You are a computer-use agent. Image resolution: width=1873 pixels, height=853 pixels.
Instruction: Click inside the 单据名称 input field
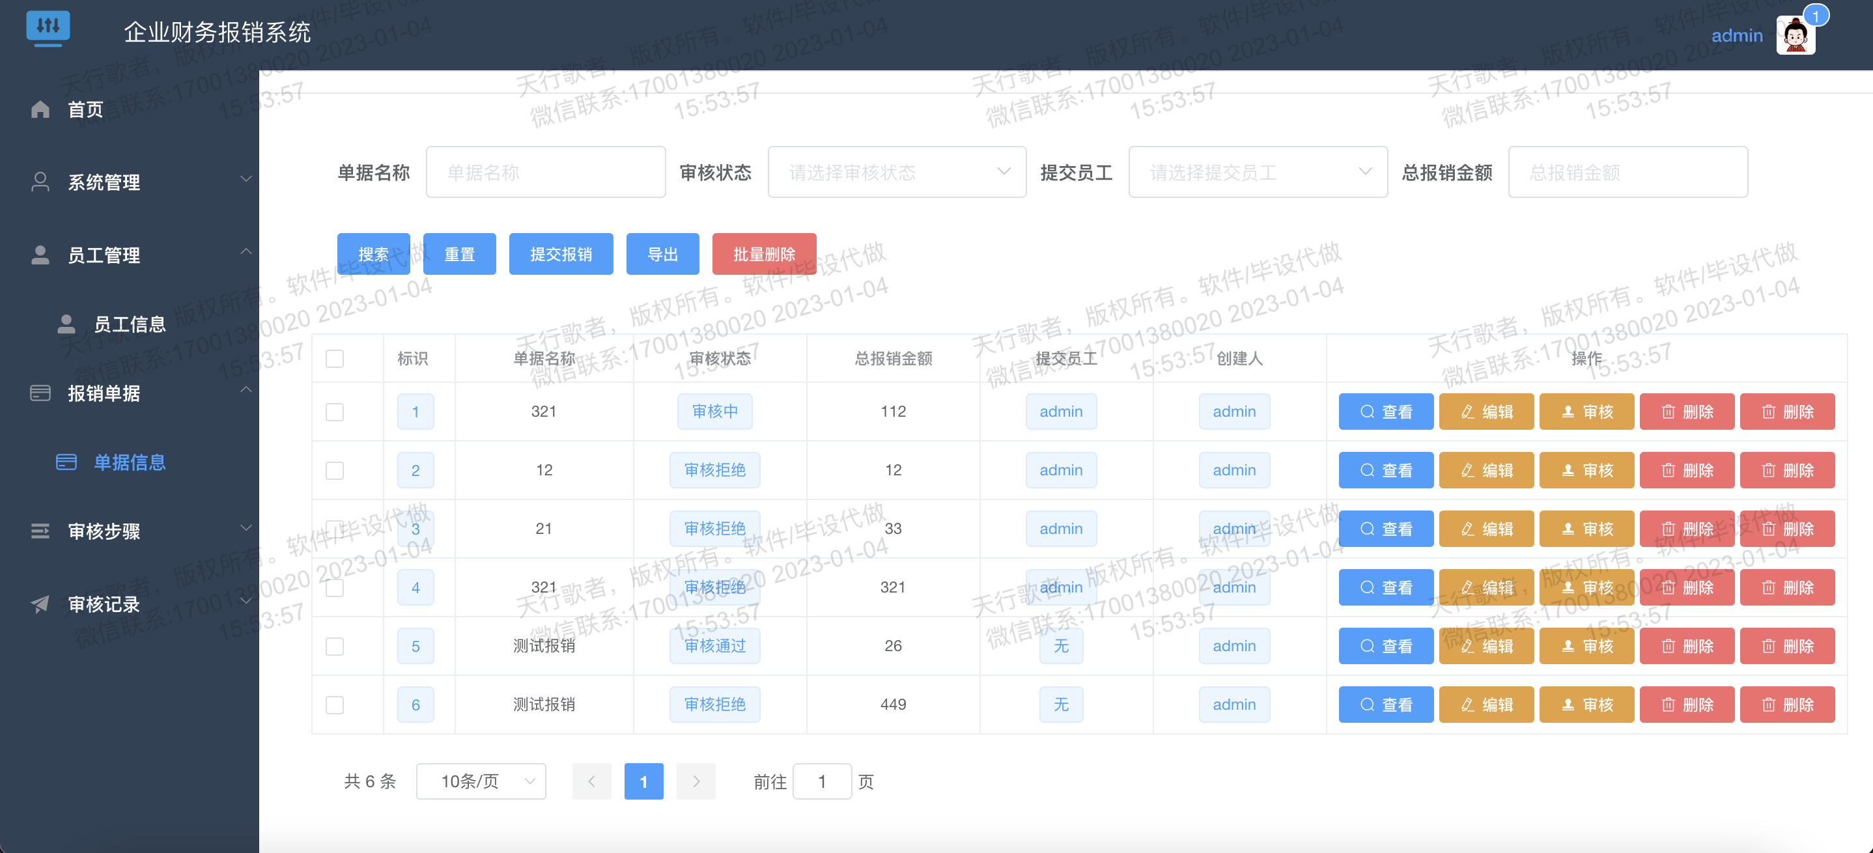545,172
